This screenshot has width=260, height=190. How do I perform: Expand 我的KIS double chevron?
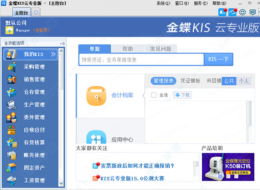53,54
